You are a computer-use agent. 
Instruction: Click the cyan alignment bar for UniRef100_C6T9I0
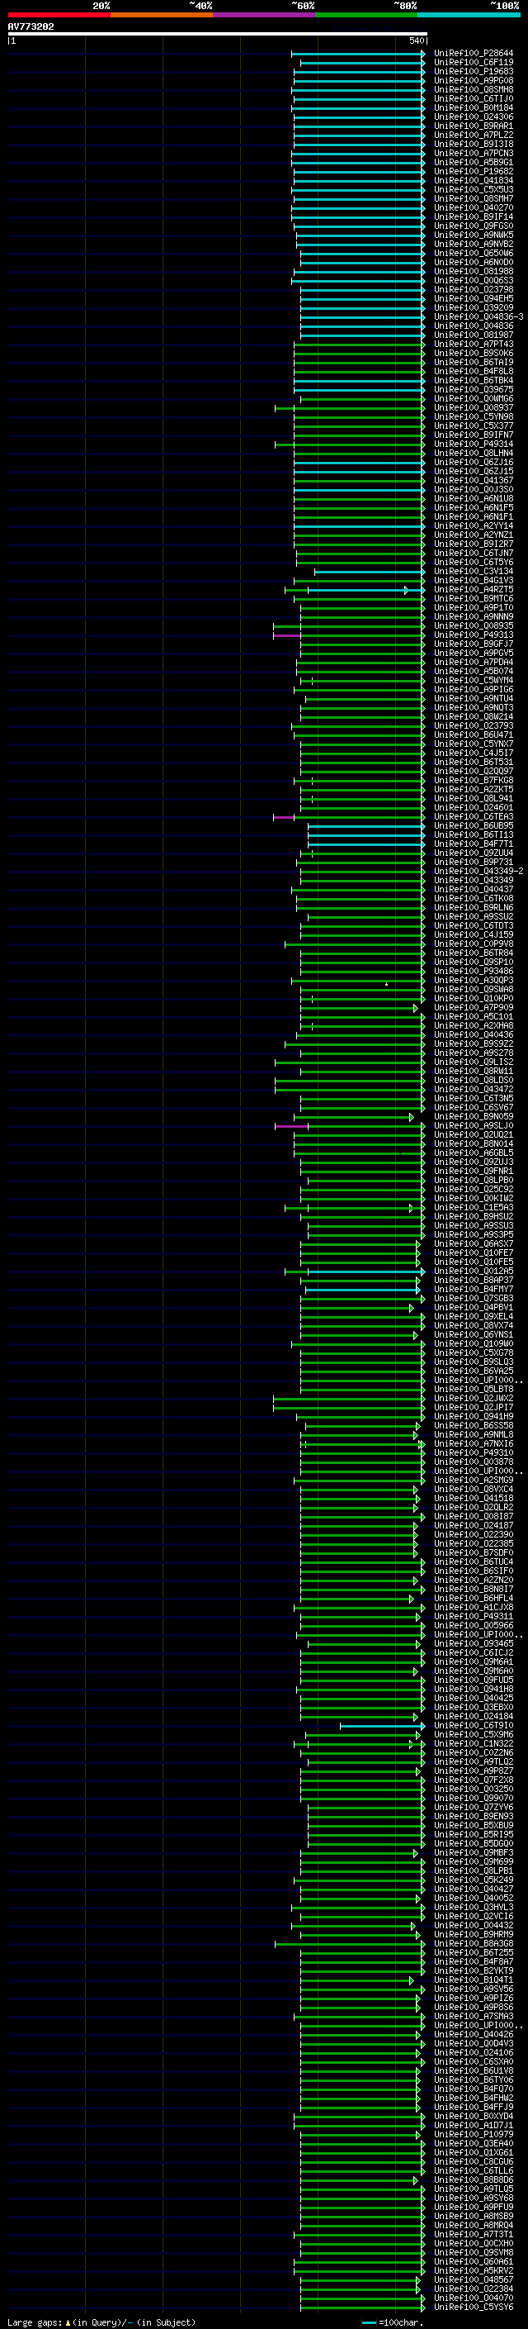382,1725
